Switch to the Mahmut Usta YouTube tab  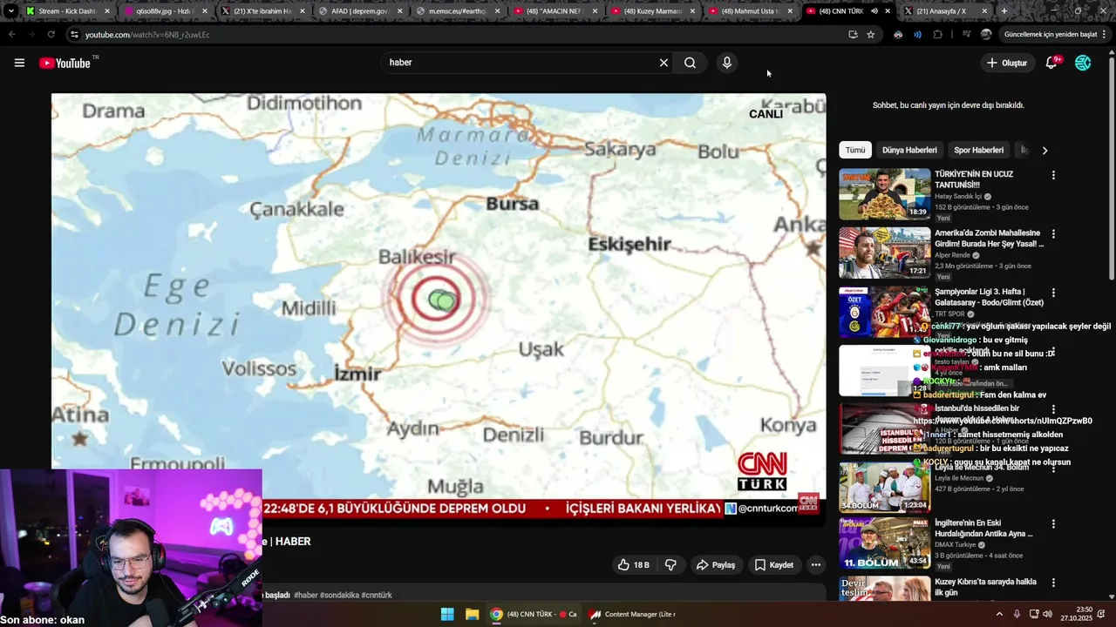pos(748,11)
